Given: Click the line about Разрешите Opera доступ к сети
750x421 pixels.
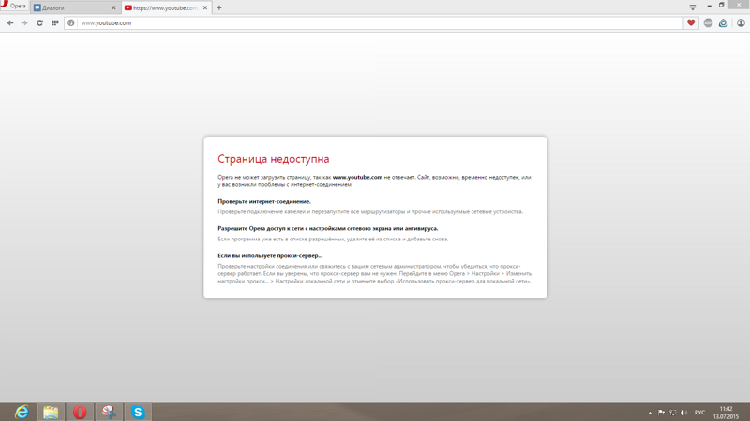Looking at the screenshot, I should (327, 228).
